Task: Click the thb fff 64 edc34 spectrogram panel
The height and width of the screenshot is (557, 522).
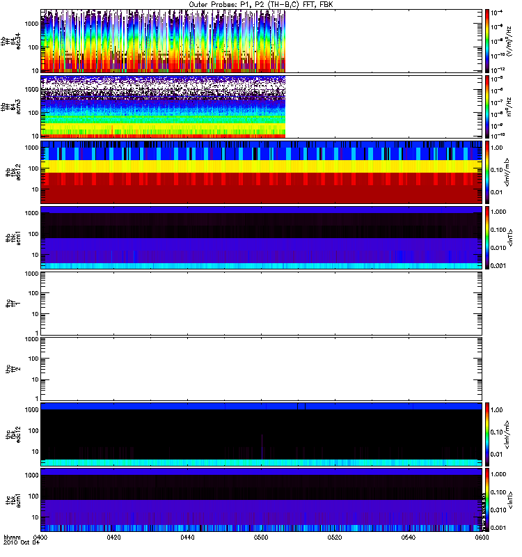Action: (262, 41)
